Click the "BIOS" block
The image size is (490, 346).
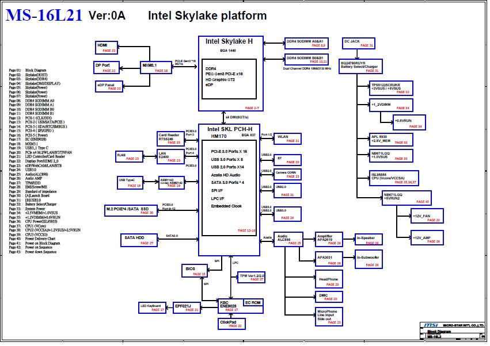[195, 271]
